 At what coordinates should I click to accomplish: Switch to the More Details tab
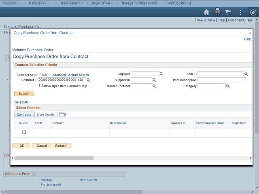point(46,115)
